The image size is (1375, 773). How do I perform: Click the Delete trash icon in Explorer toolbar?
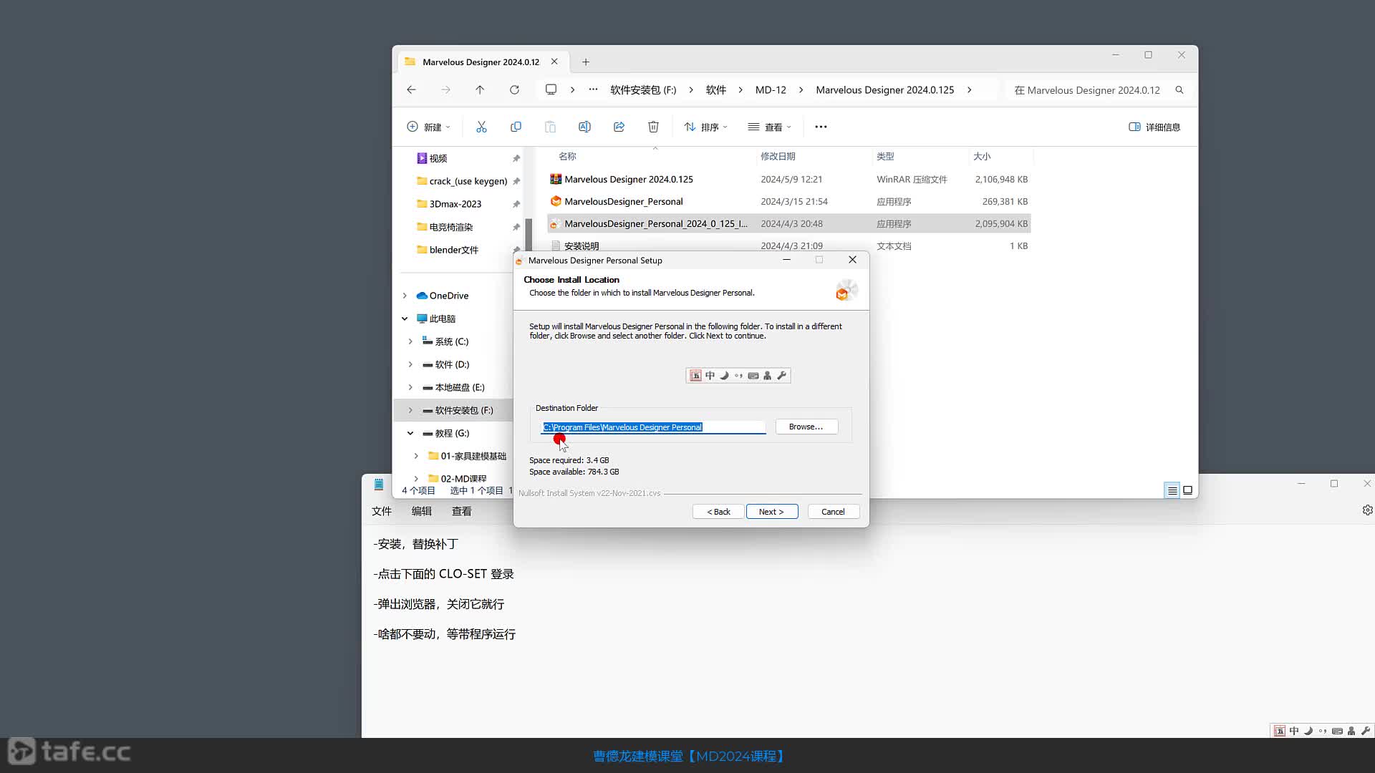(x=653, y=127)
